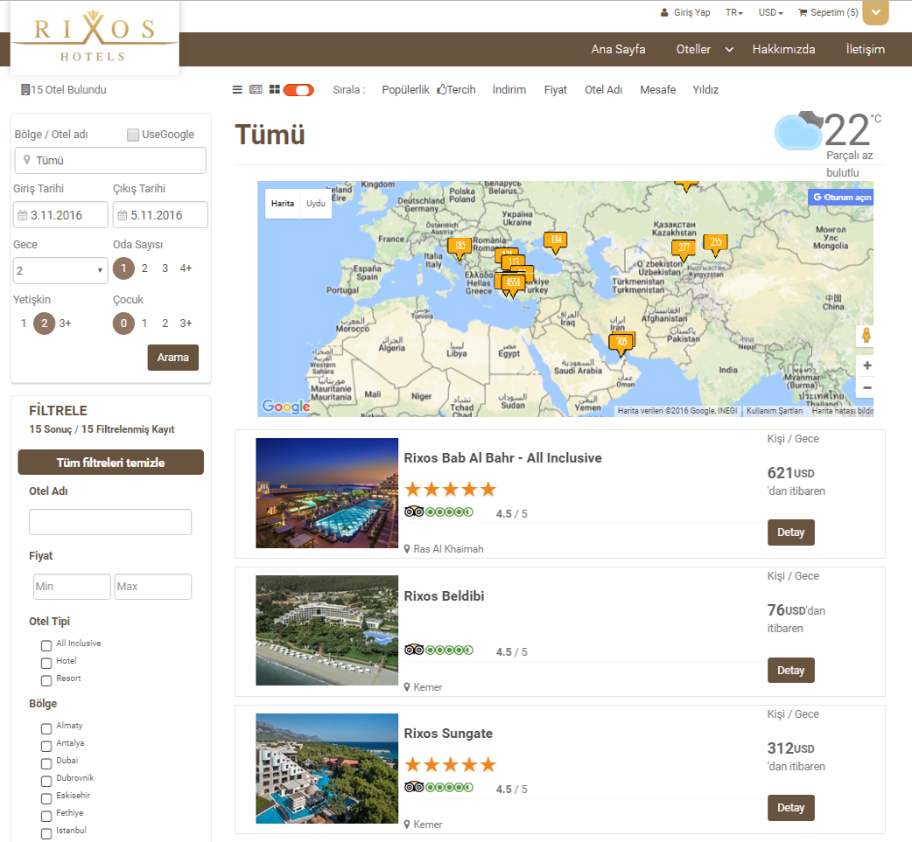This screenshot has width=912, height=842.
Task: Click the Otel Adı filter input
Action: (110, 522)
